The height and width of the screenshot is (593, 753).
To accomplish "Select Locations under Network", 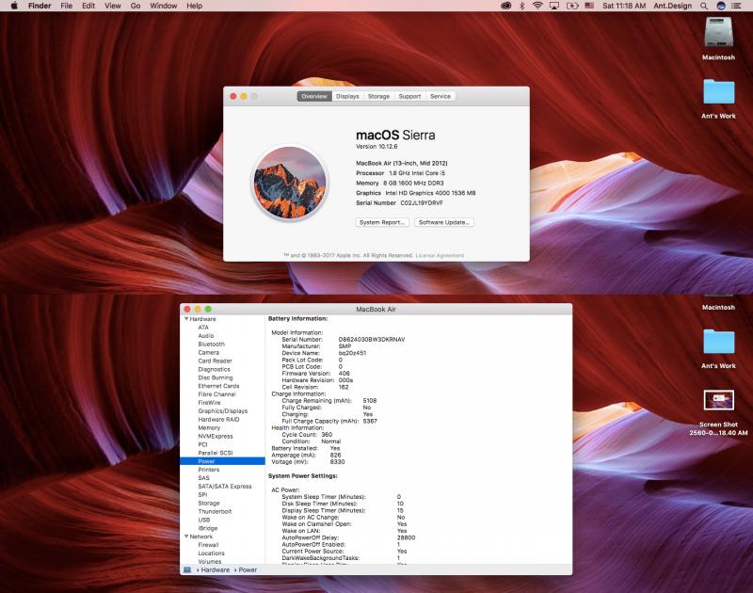I will (211, 553).
